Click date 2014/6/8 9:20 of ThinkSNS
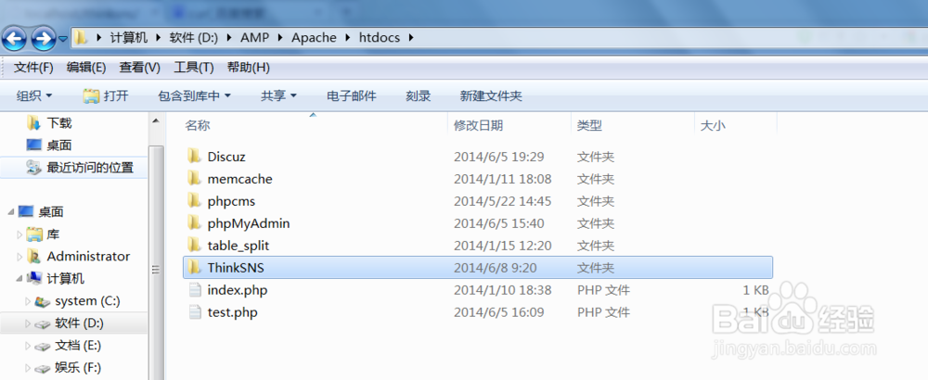The height and width of the screenshot is (380, 928). (x=495, y=268)
